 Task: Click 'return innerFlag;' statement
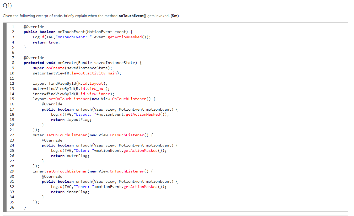[70, 192]
